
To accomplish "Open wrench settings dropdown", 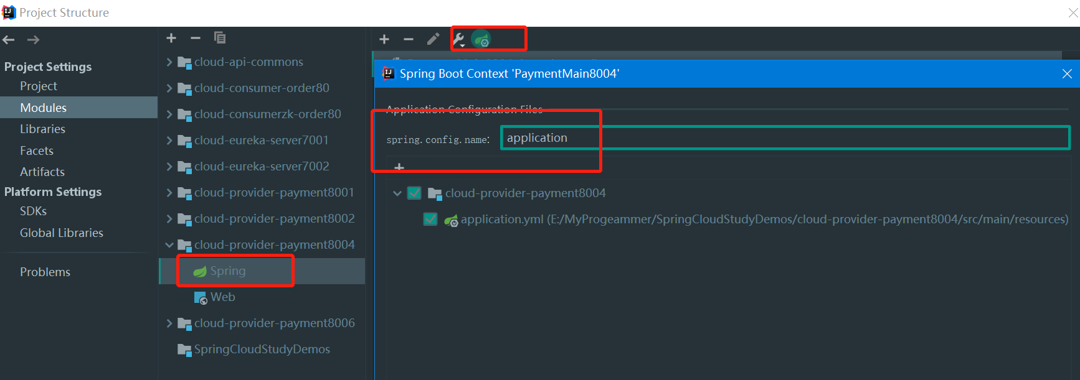I will 459,40.
